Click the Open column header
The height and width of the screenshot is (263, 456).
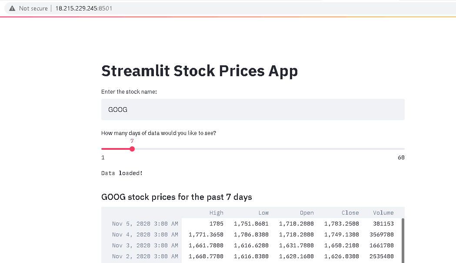[x=306, y=212]
